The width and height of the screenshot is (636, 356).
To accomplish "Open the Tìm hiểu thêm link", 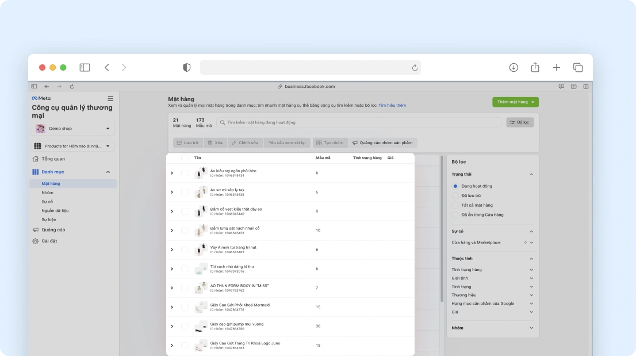I will coord(392,105).
